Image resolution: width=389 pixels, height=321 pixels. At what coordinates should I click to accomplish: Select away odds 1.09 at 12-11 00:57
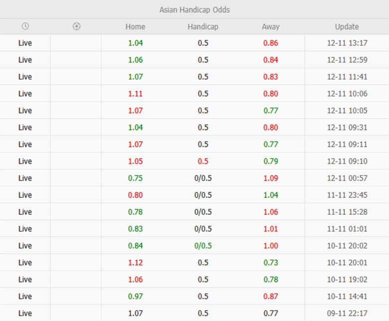[271, 178]
